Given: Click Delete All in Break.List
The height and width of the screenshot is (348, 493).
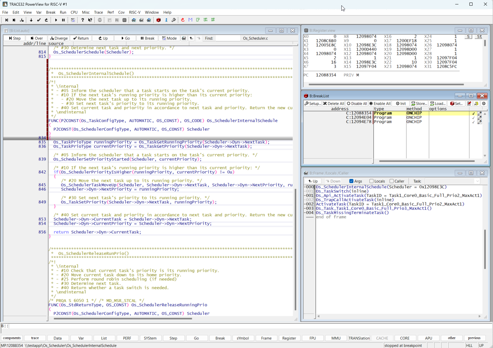Looking at the screenshot, I should click(334, 103).
